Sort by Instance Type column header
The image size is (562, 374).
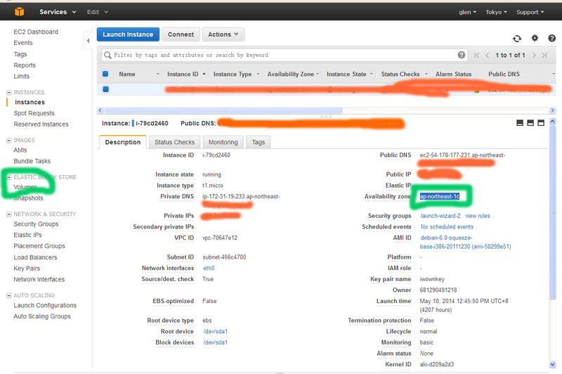coord(236,75)
